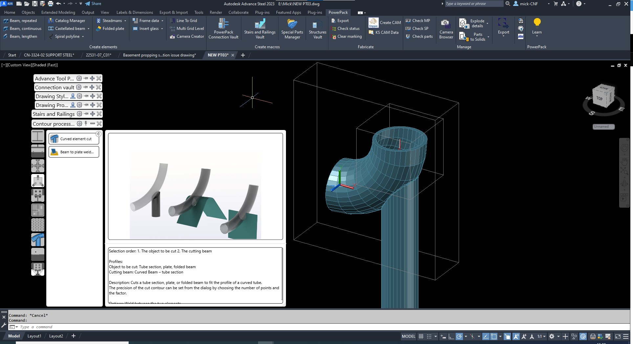Screen dimensions: 633x344
Task: Click the Create CAM Kingspan icon
Action: tap(373, 23)
